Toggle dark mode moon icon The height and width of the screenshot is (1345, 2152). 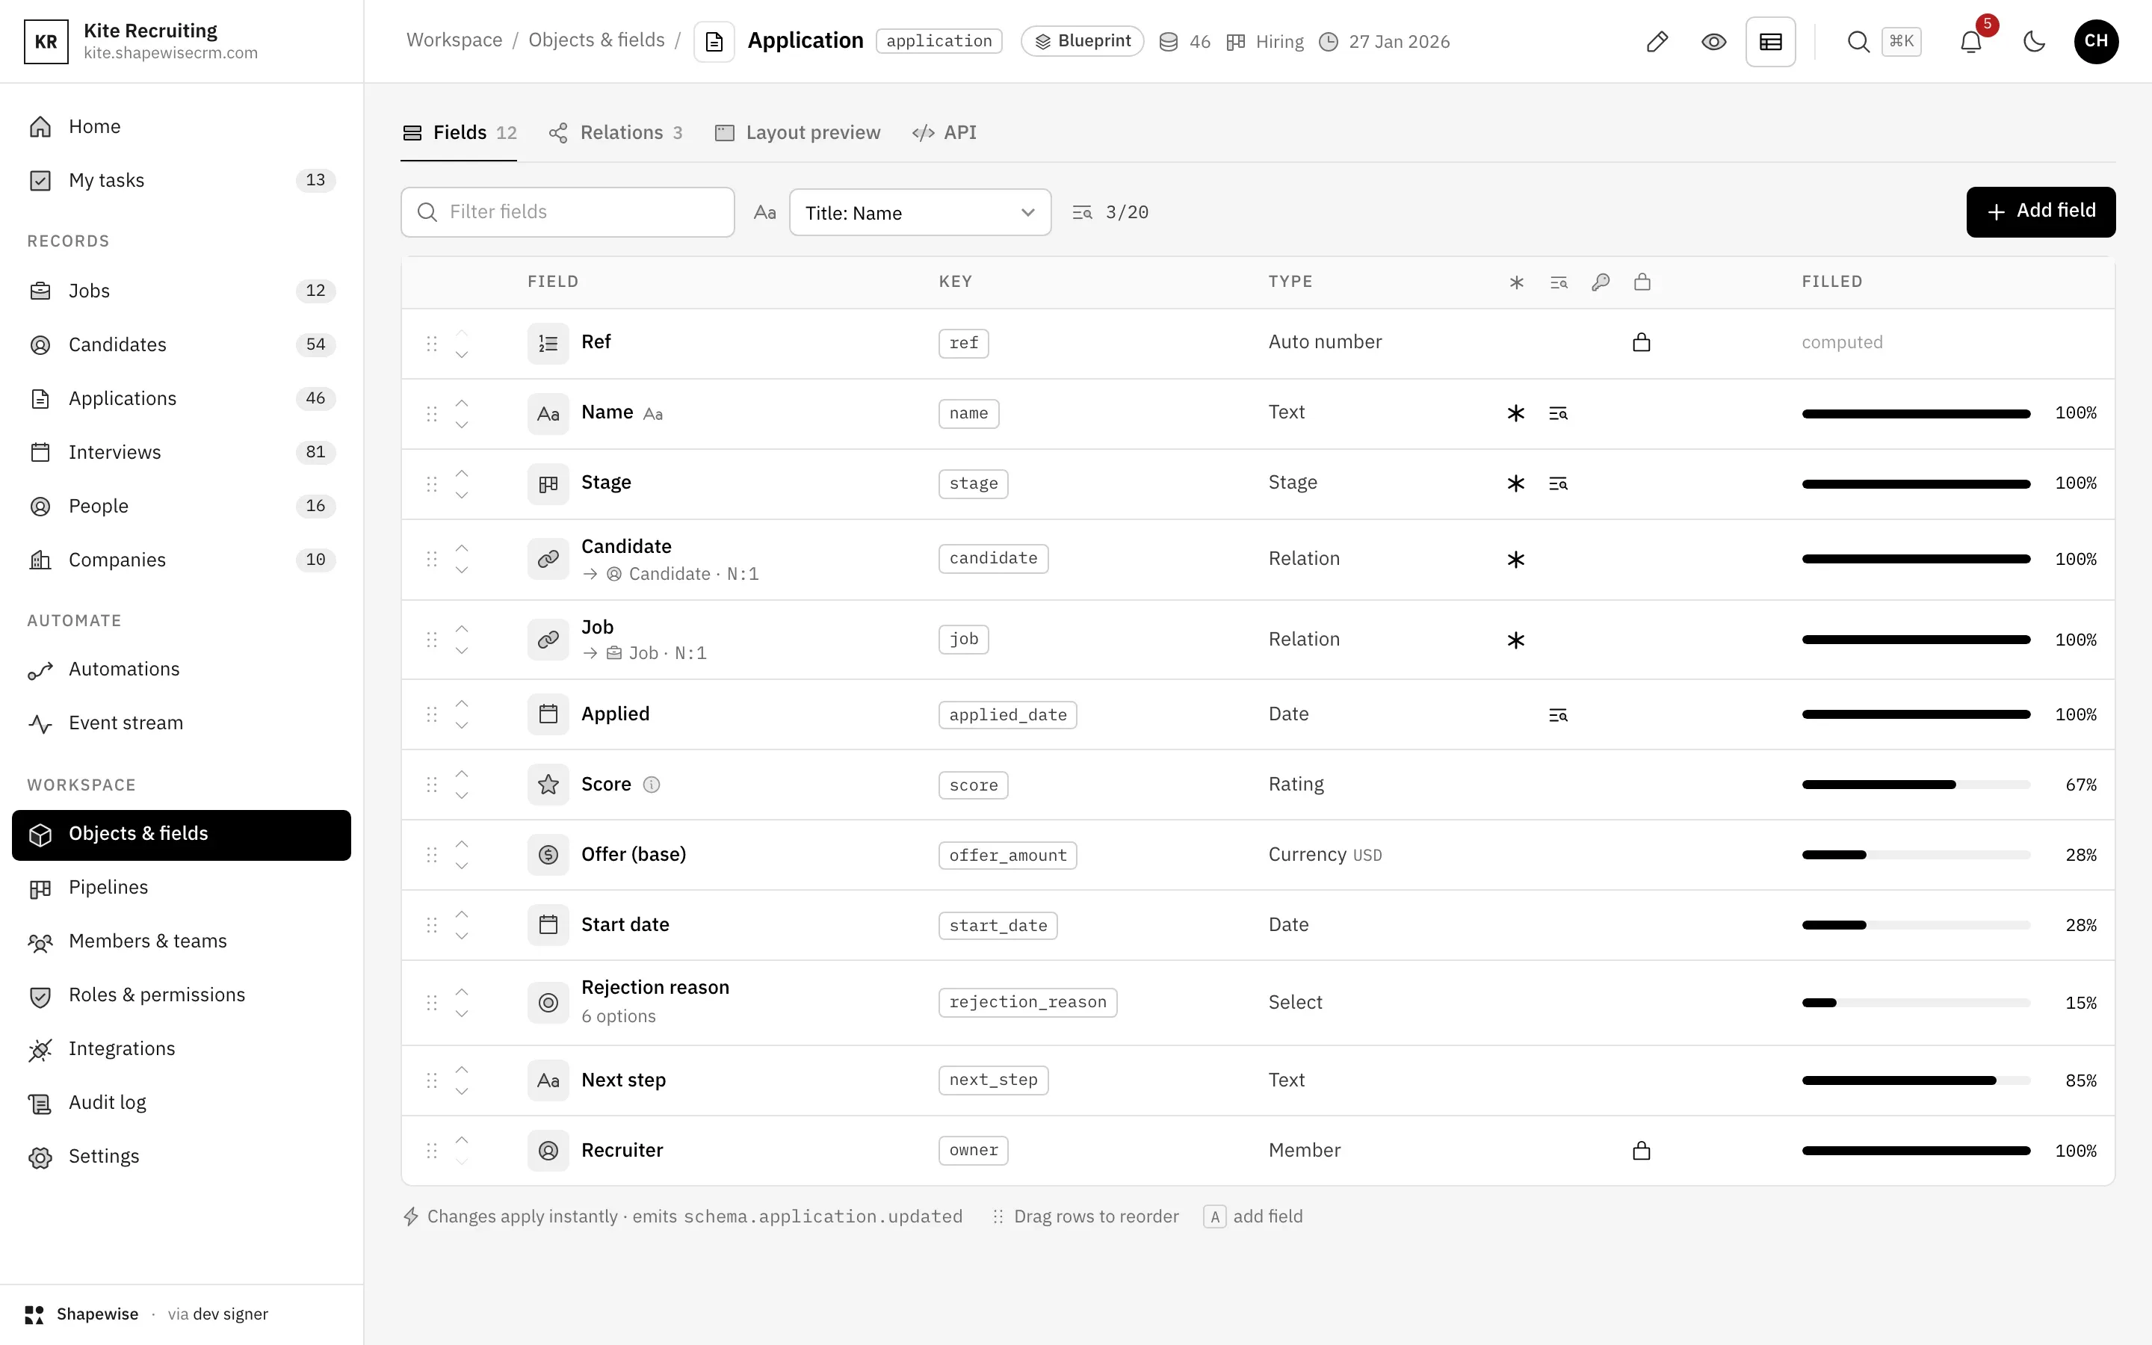2034,42
